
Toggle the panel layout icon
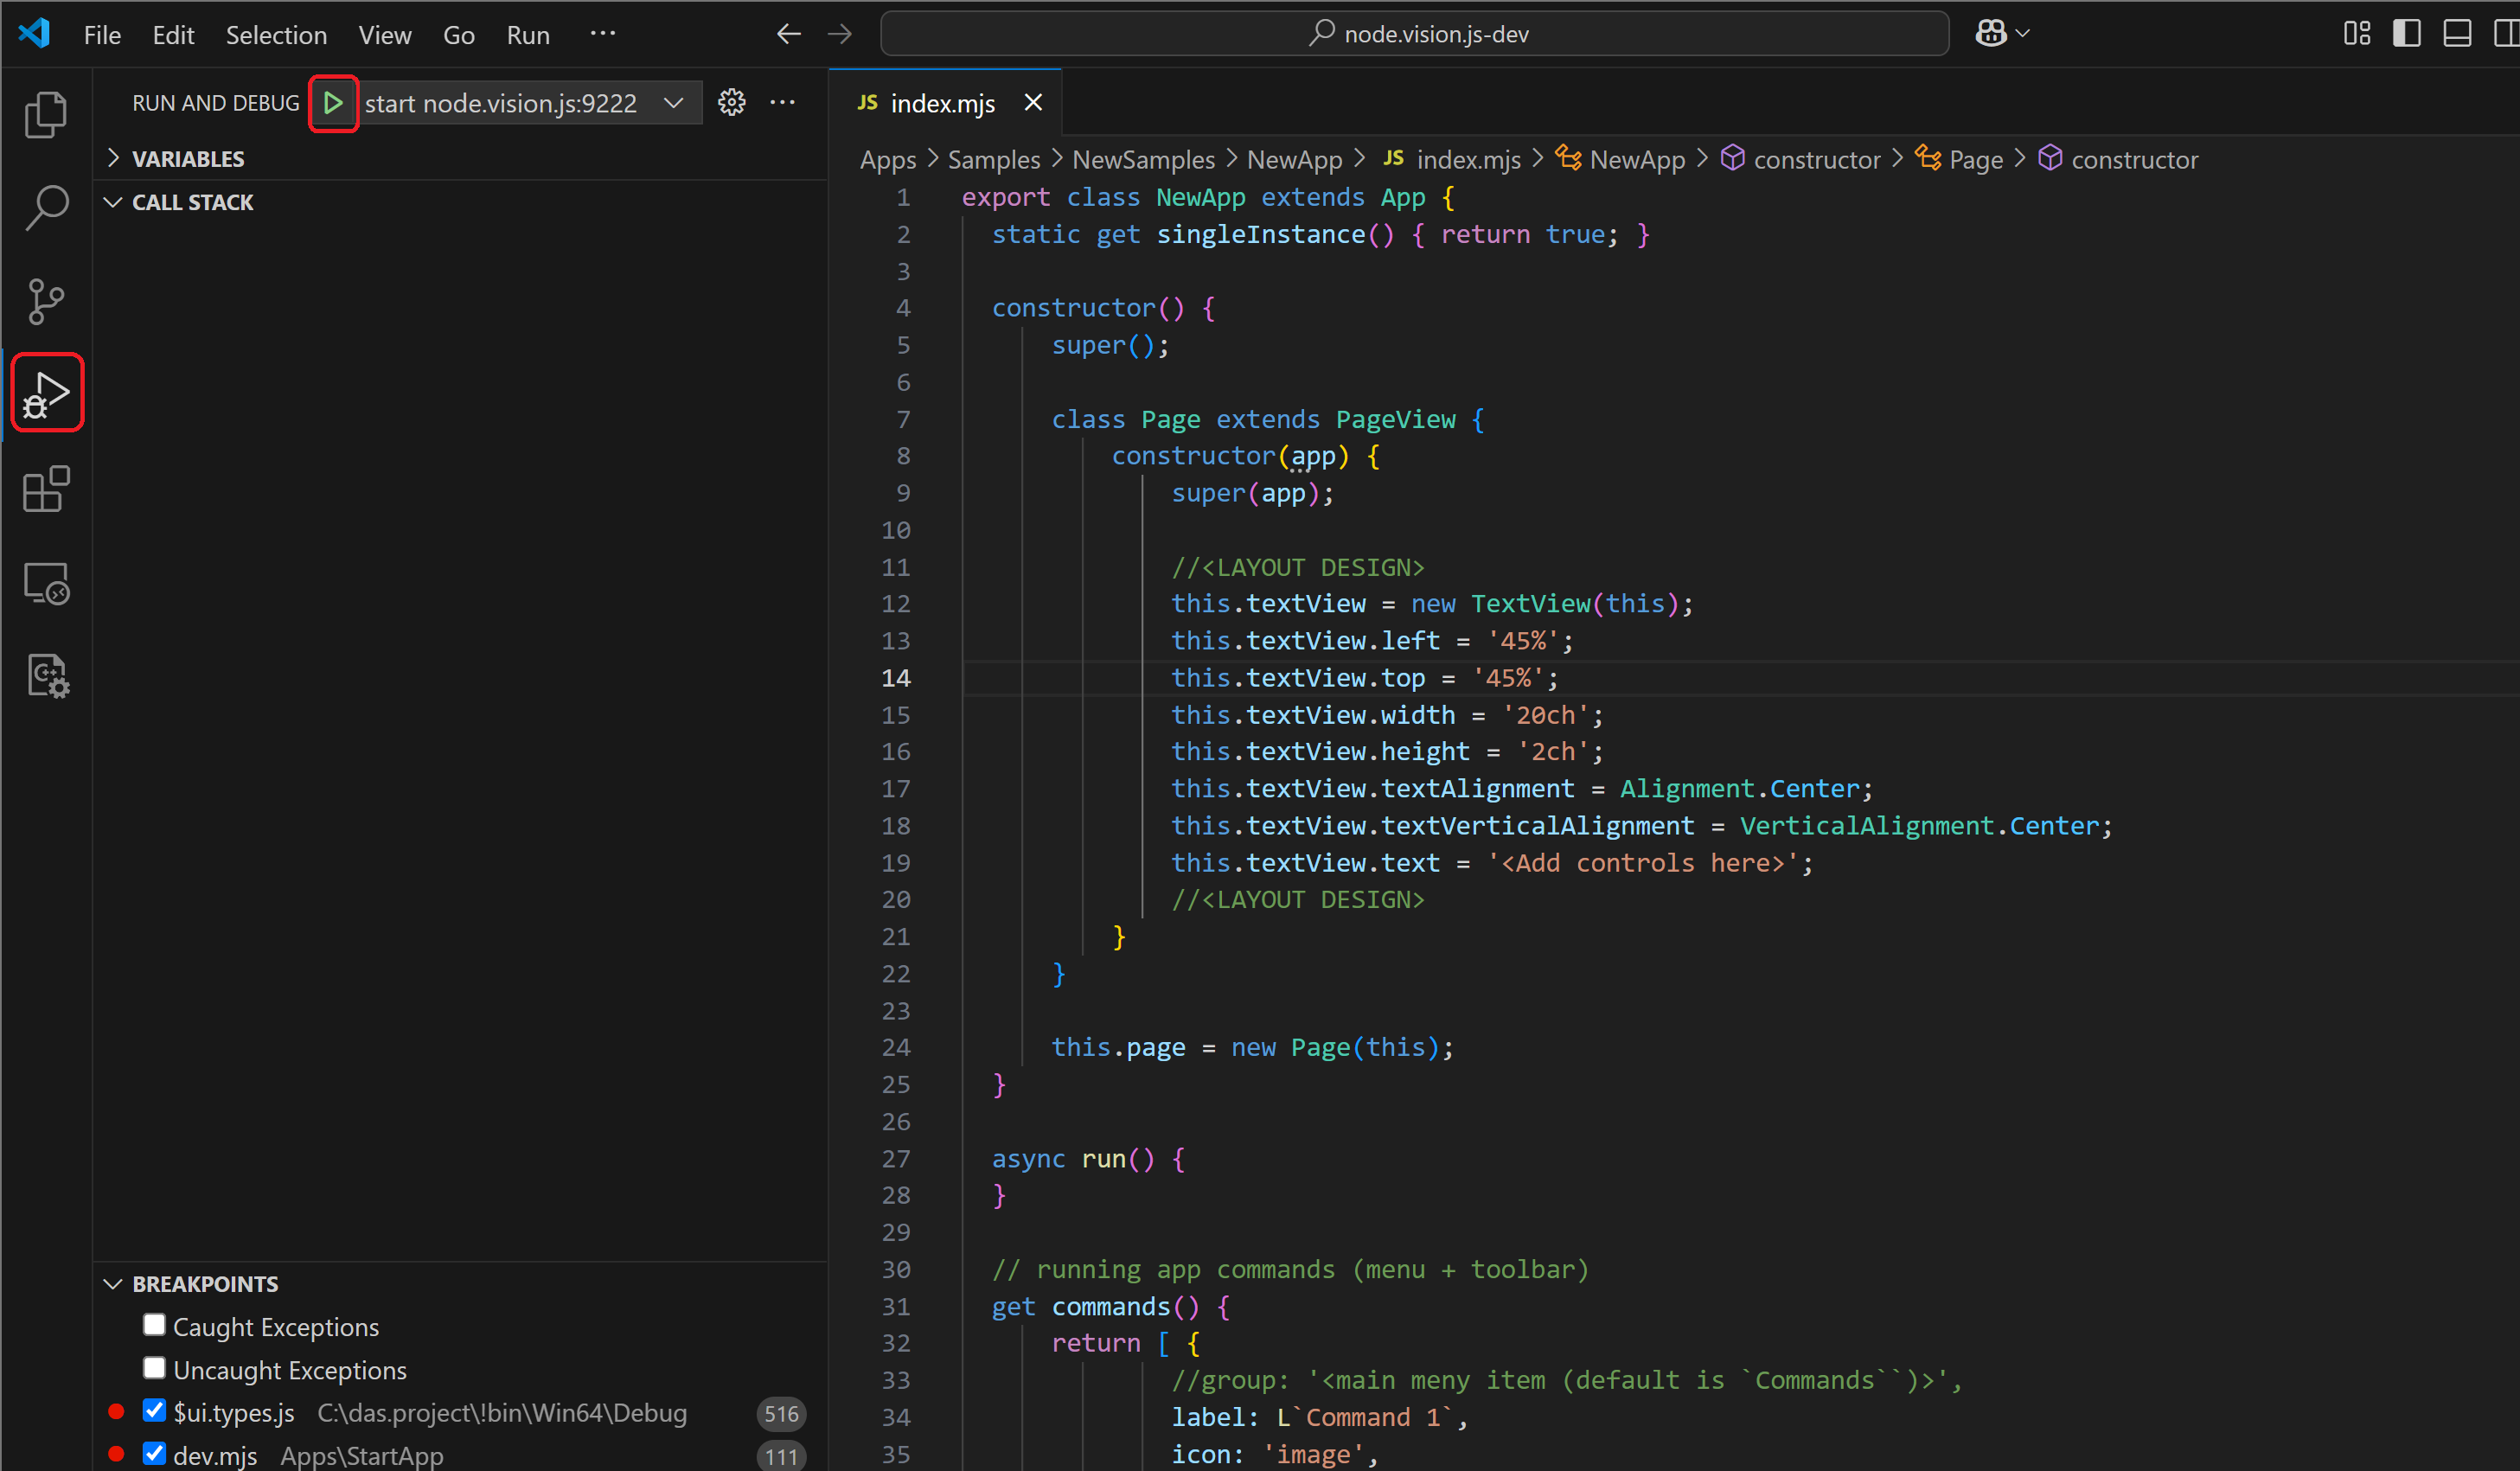coord(2458,33)
